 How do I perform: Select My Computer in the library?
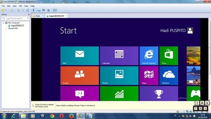tap(14, 23)
